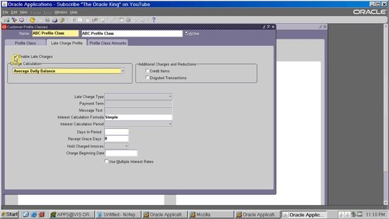The image size is (389, 219).
Task: Switch to the Profile Class tab
Action: [26, 43]
